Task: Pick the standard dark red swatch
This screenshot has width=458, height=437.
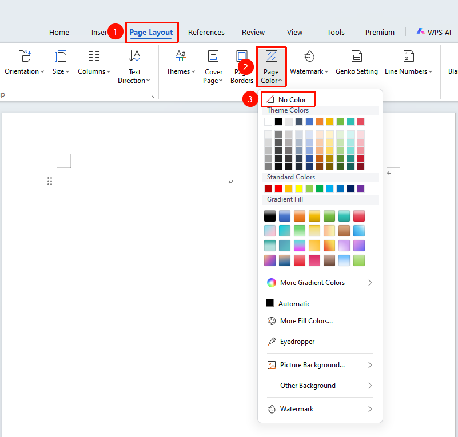Action: (268, 189)
